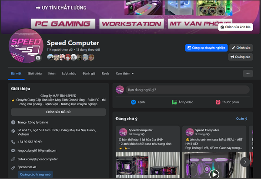Open the three-dots page options menu
261x179 pixels.
pos(248,74)
